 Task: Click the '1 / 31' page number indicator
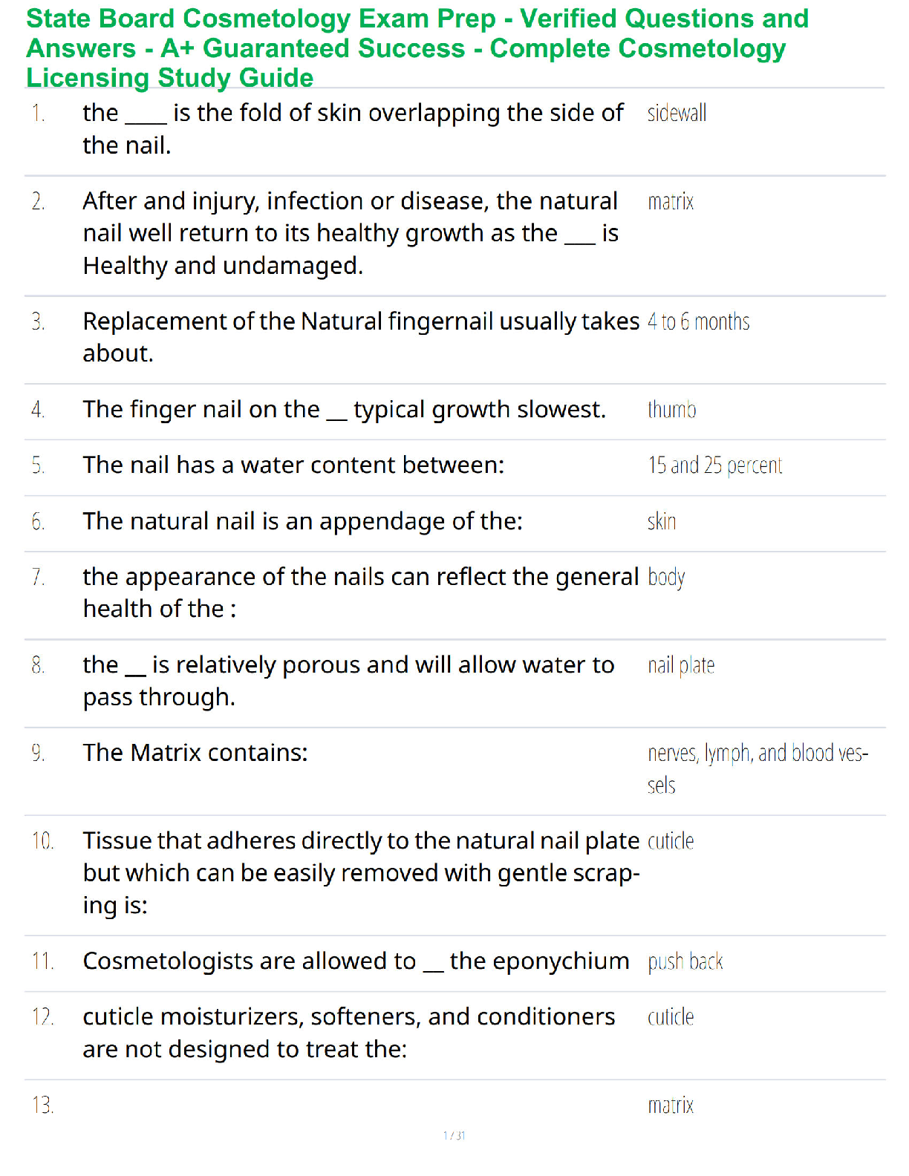pyautogui.click(x=454, y=1135)
